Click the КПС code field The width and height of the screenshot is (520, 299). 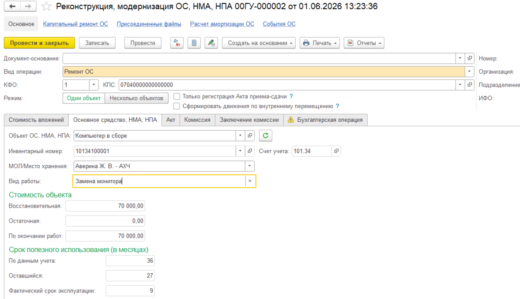[287, 85]
